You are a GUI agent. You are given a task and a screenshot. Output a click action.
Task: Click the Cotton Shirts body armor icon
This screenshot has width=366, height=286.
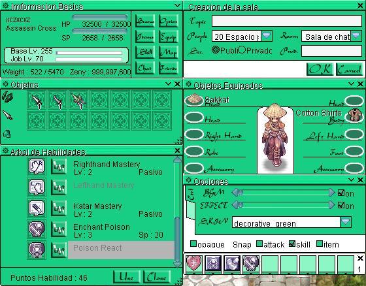[354, 116]
